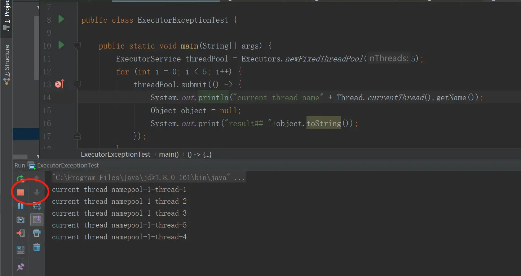
Task: Click class name ExecutorExceptionTest in code
Action: 183,20
